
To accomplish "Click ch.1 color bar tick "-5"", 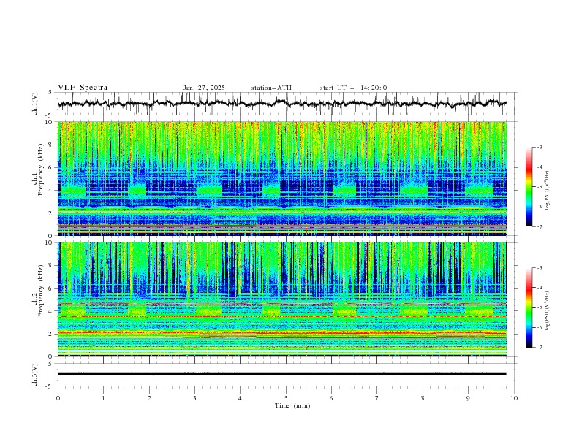I will 540,187.
